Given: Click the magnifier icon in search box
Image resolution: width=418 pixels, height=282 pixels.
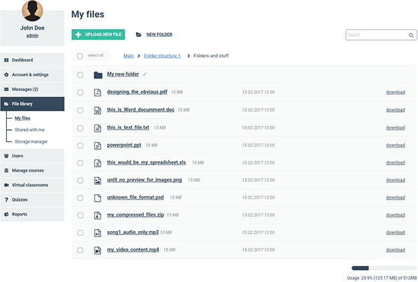Looking at the screenshot, I should (411, 35).
